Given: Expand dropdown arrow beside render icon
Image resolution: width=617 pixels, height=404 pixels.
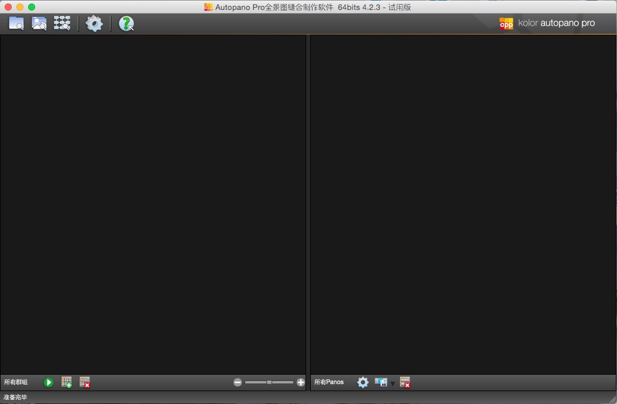Looking at the screenshot, I should pyautogui.click(x=392, y=384).
